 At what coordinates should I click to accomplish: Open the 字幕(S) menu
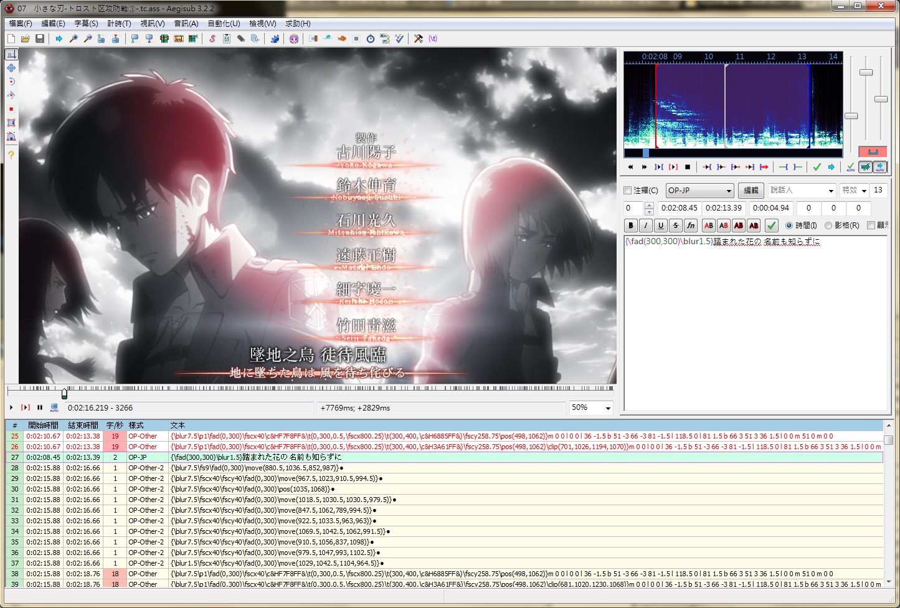(x=86, y=24)
